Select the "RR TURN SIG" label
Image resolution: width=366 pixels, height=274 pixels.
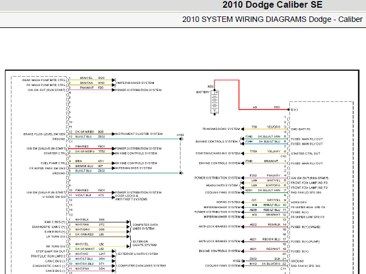(56, 247)
